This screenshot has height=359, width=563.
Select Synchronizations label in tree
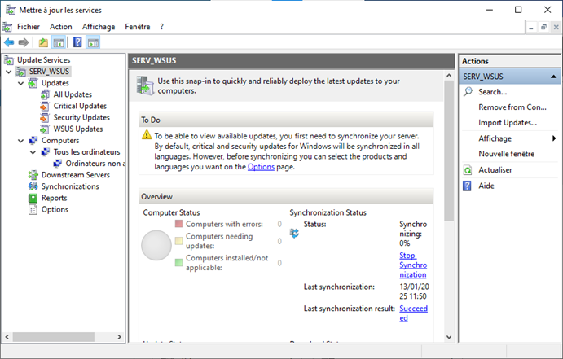click(x=70, y=186)
